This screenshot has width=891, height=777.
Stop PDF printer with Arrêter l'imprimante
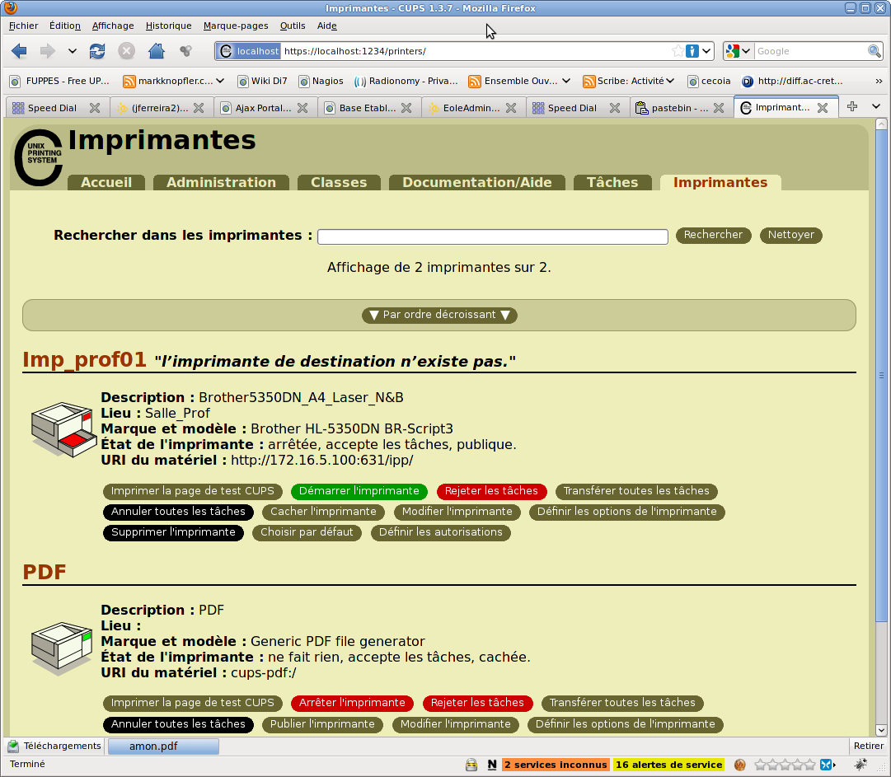[352, 703]
